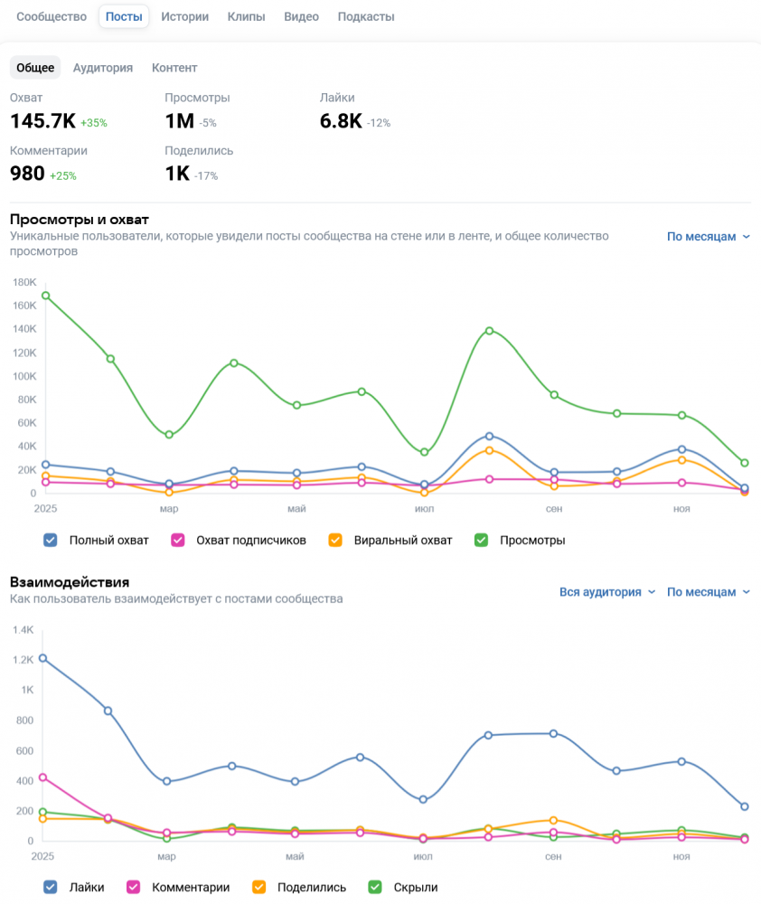
Task: Hide the Виральный охват series
Action: [x=335, y=541]
